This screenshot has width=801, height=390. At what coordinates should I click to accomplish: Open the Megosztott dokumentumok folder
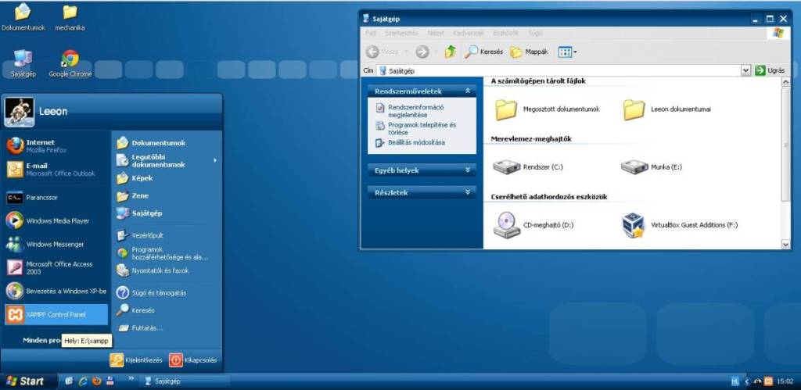click(507, 109)
